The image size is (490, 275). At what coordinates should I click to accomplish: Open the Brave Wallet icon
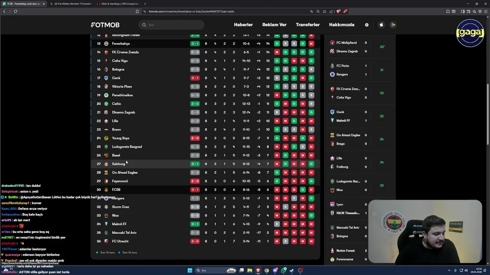[468, 11]
